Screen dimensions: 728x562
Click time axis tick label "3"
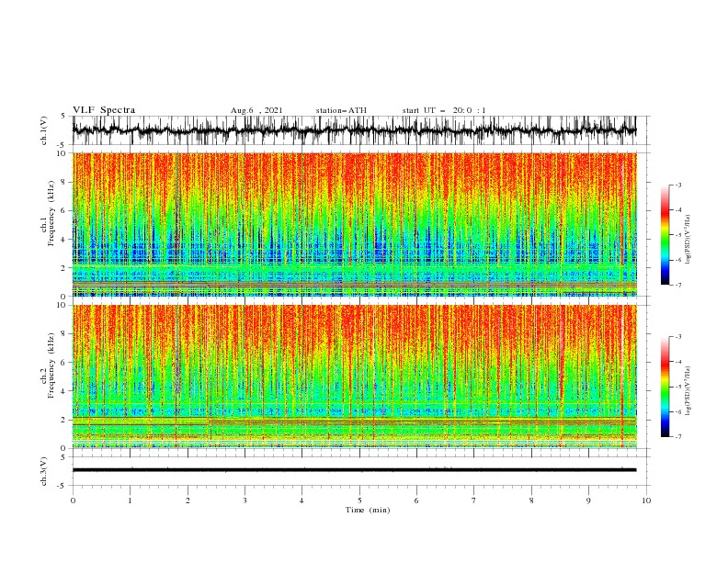(x=245, y=500)
